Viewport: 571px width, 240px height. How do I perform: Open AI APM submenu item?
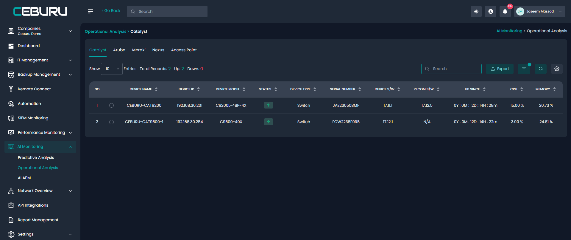coord(24,178)
